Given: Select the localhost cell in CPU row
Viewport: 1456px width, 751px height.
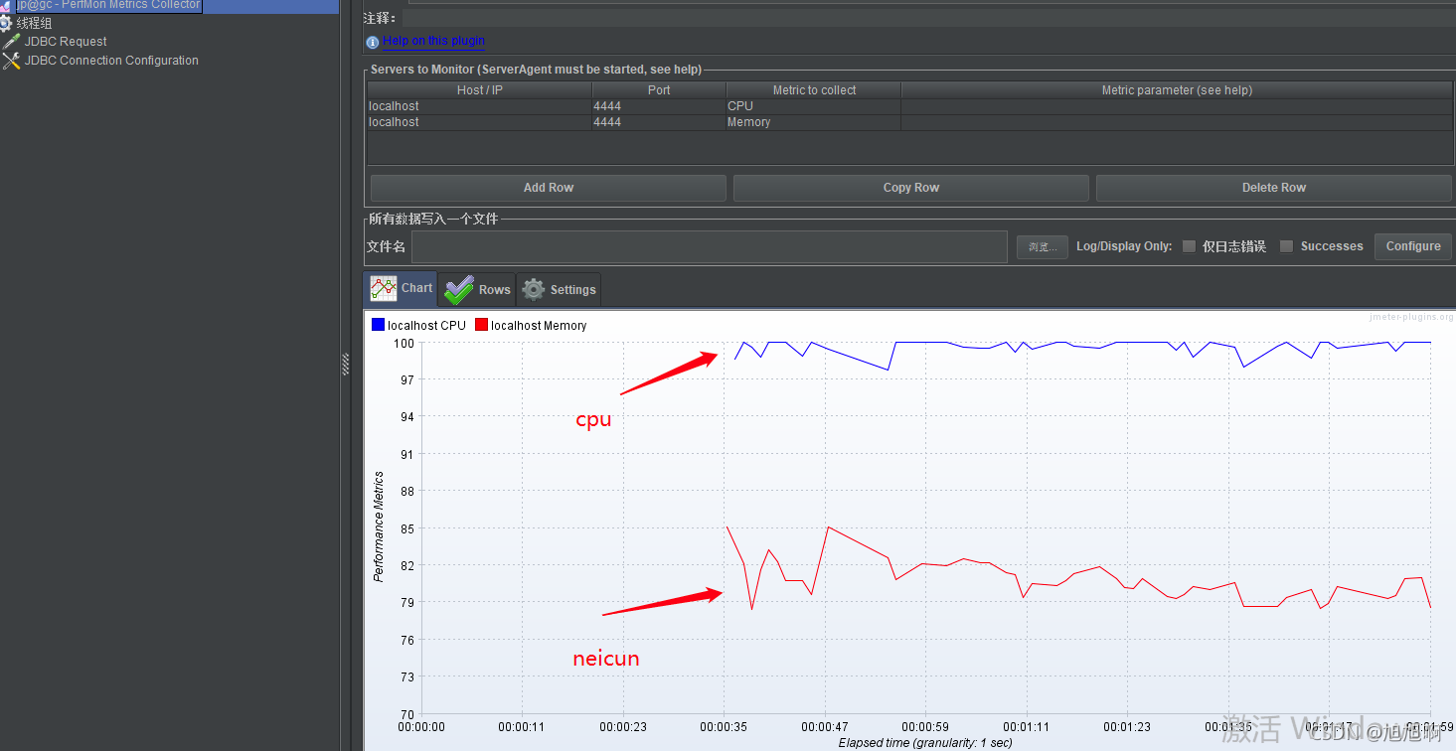Looking at the screenshot, I should [x=480, y=106].
